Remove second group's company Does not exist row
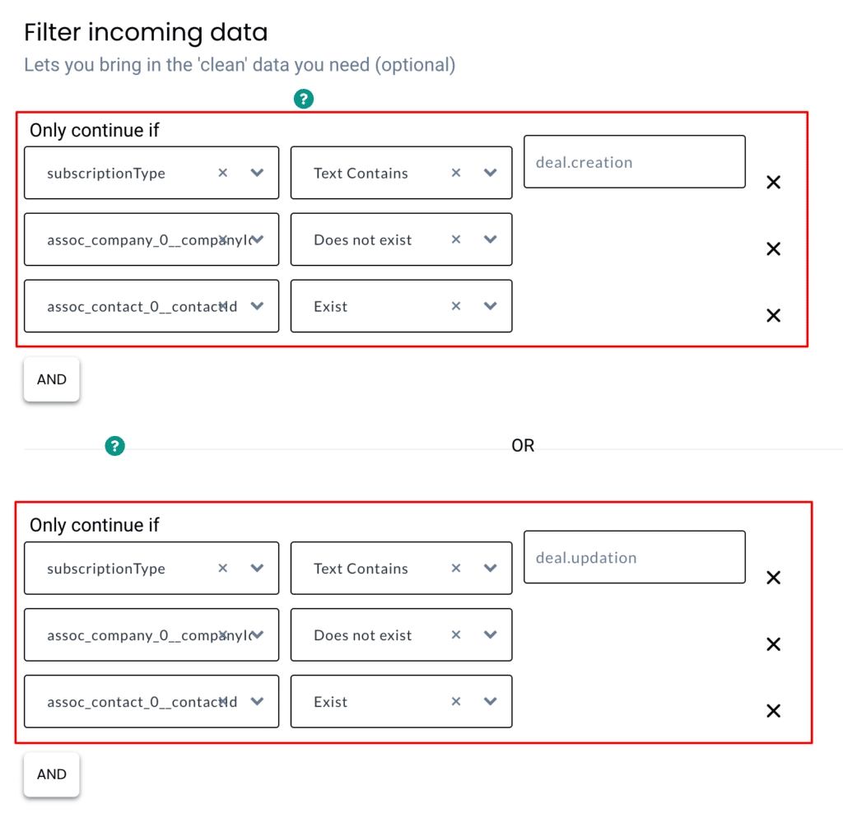843x813 pixels. point(773,644)
